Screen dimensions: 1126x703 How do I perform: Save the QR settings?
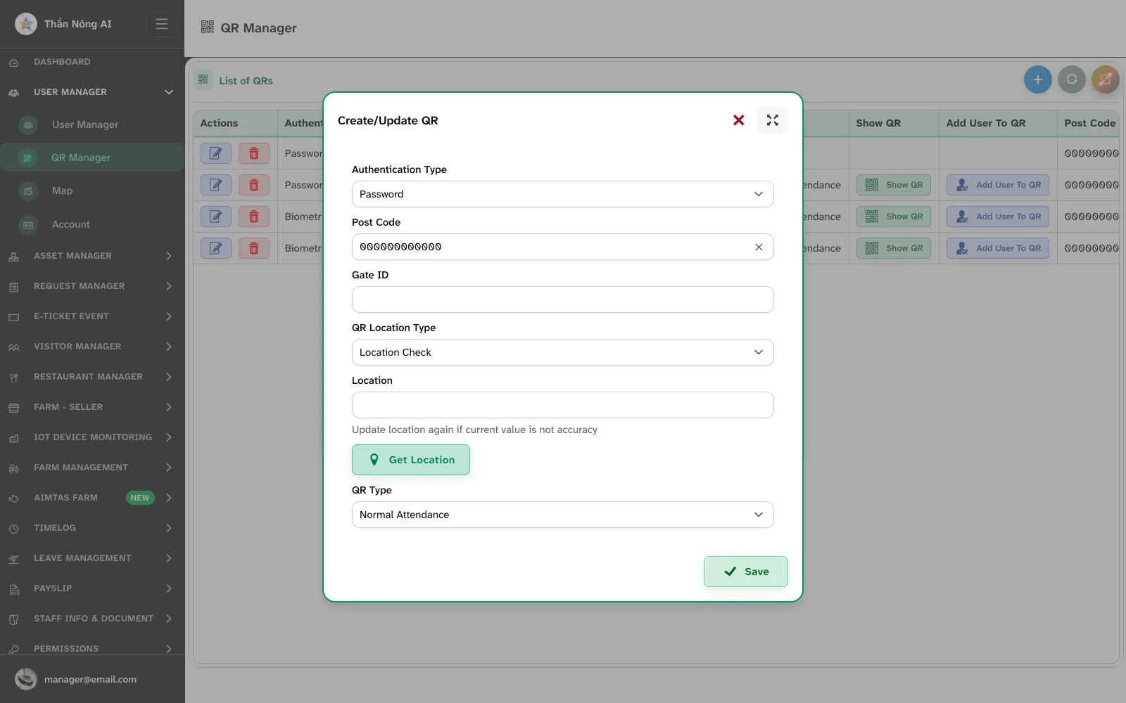pyautogui.click(x=745, y=572)
